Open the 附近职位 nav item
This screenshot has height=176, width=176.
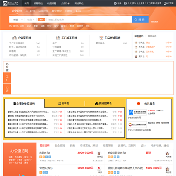tap(79, 3)
